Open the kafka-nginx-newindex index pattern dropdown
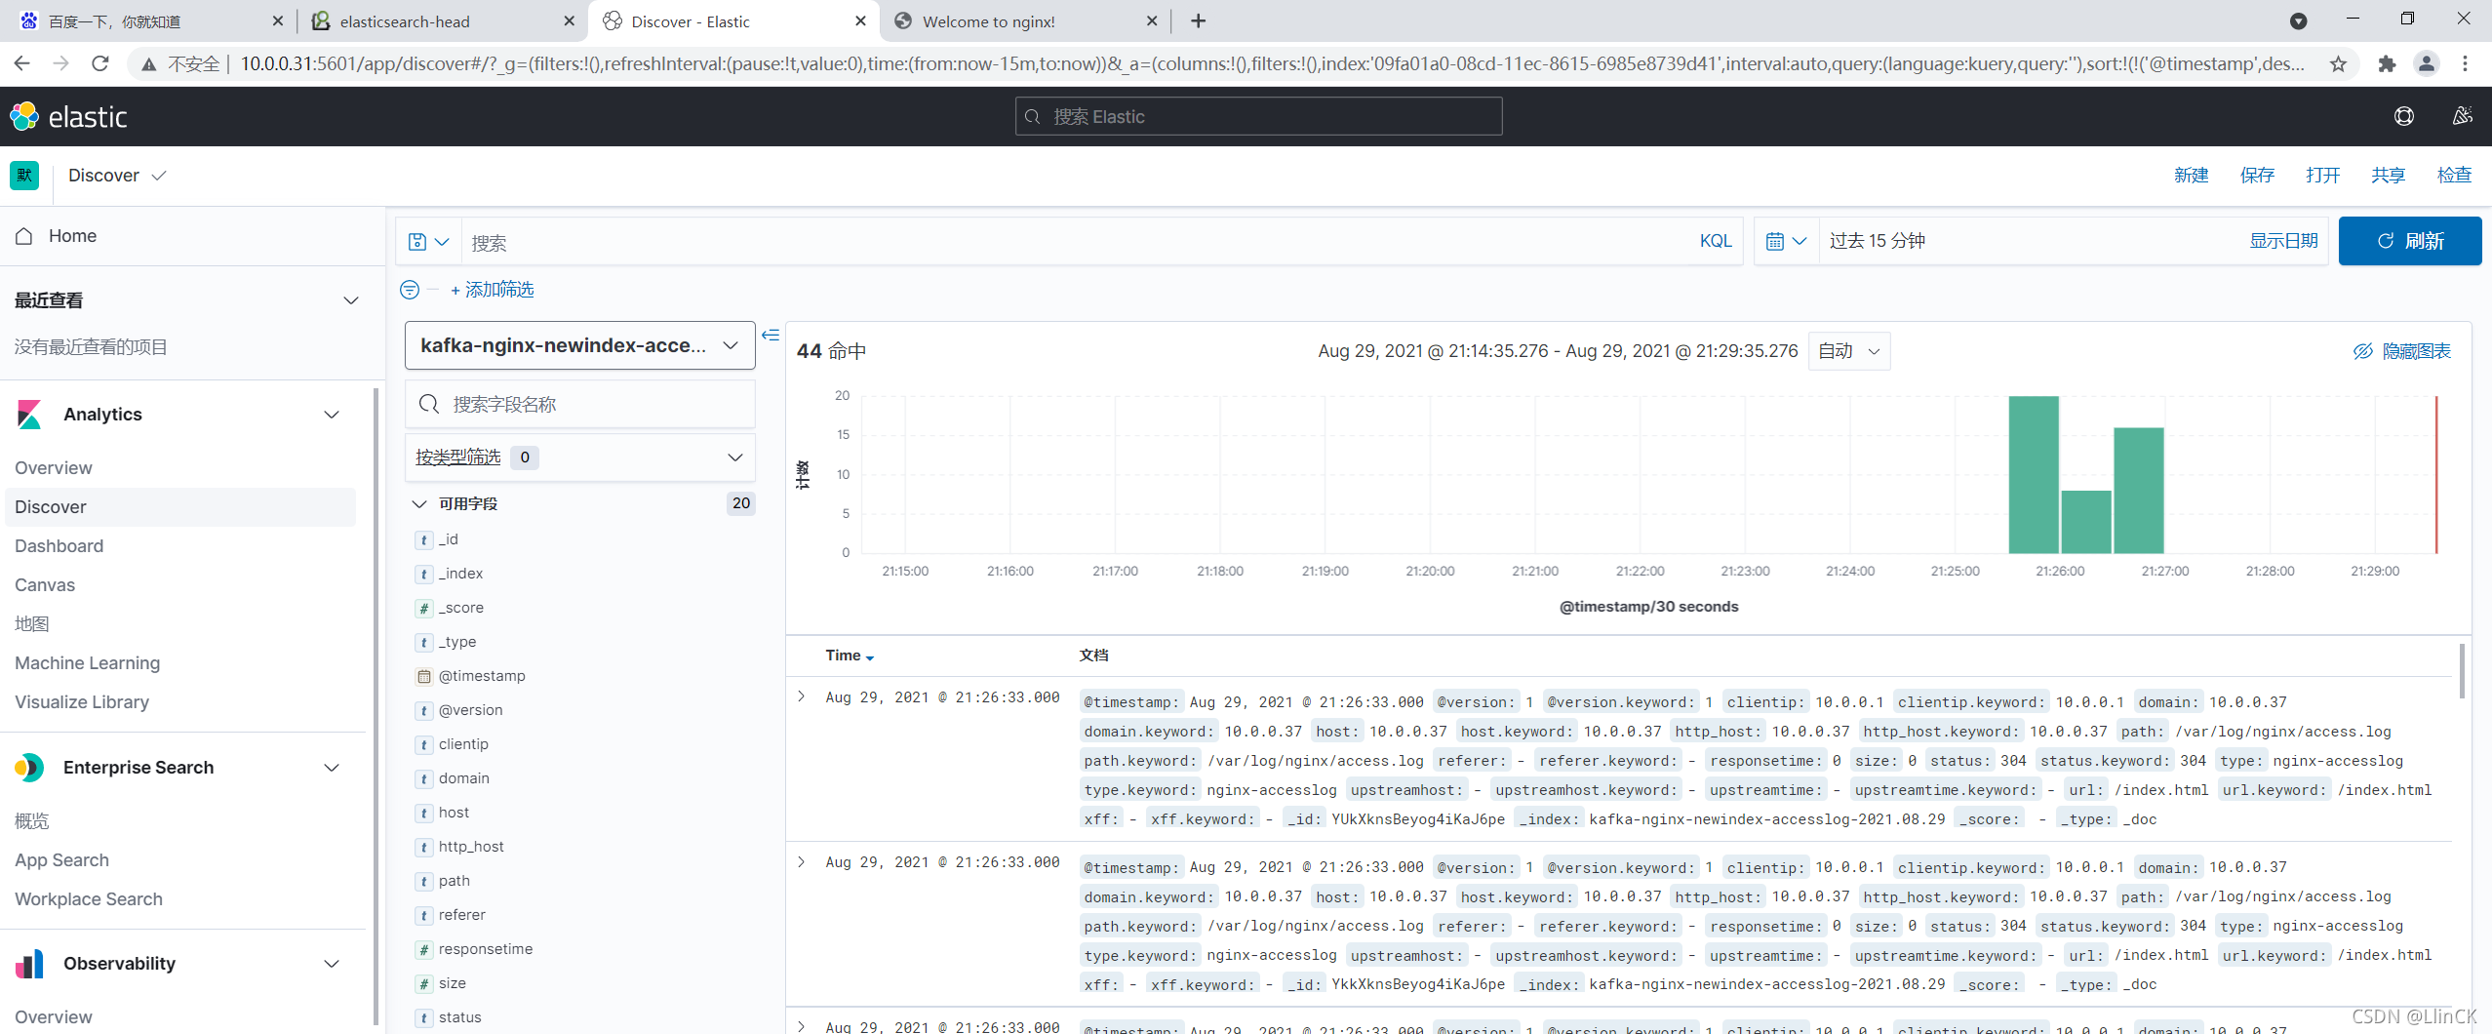The width and height of the screenshot is (2492, 1034). [x=580, y=345]
